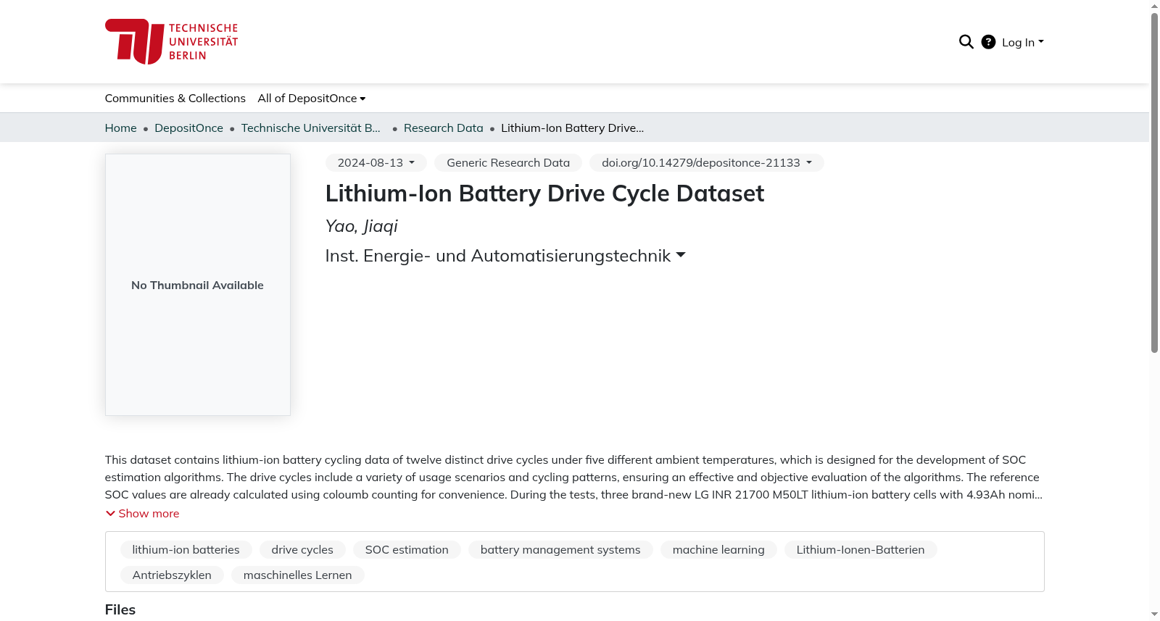Select the lithium-ion batteries keyword tag
Screen dimensions: 1160x621
pos(186,550)
